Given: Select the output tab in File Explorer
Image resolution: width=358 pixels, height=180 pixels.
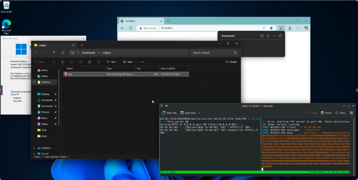Looking at the screenshot, I should click(55, 45).
